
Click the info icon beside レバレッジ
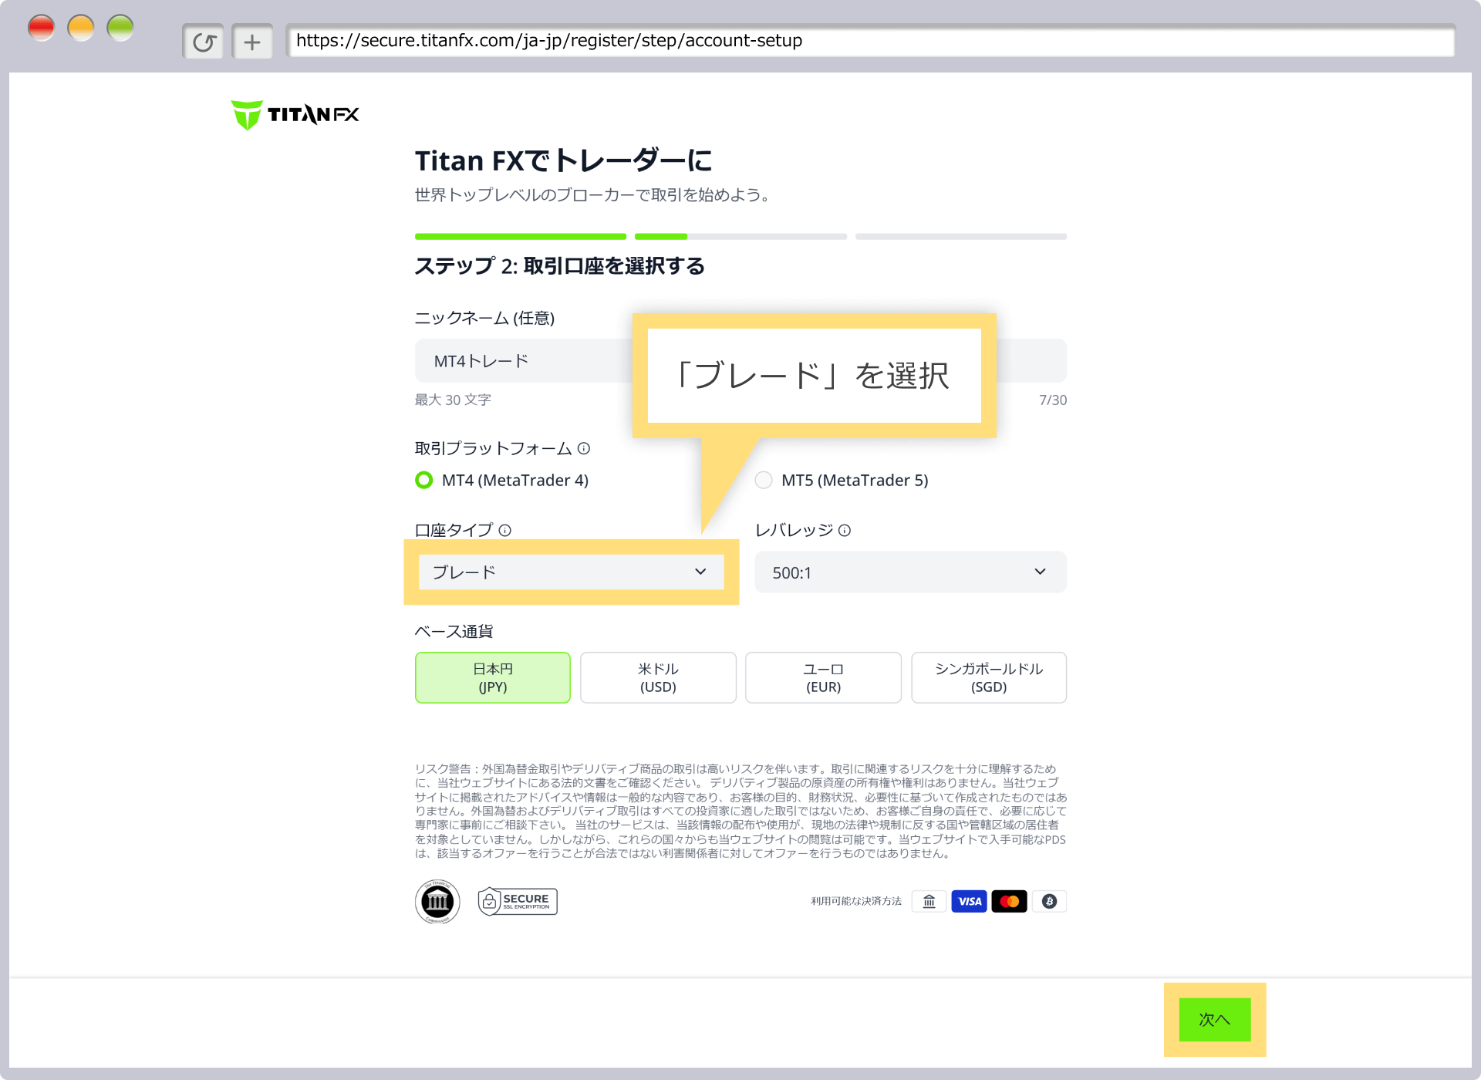point(846,530)
